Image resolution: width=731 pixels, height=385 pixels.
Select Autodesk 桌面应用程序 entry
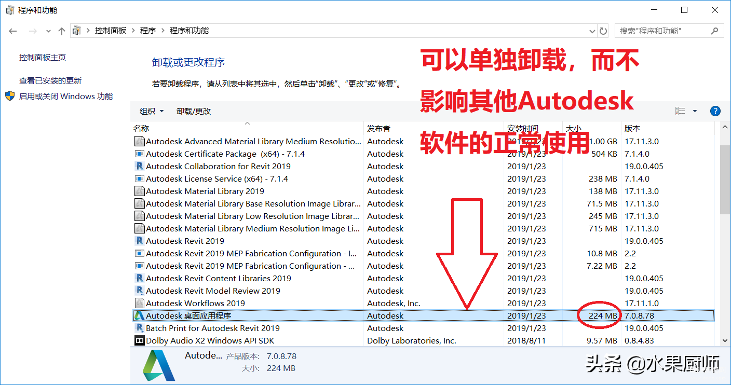[x=423, y=315]
